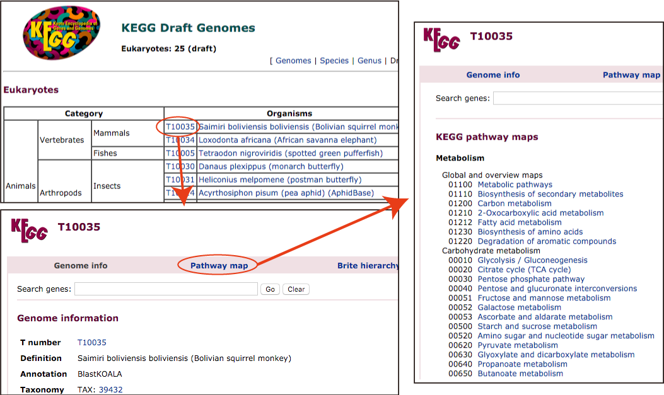The width and height of the screenshot is (664, 395).
Task: Click the Clear button next to search
Action: pyautogui.click(x=296, y=289)
